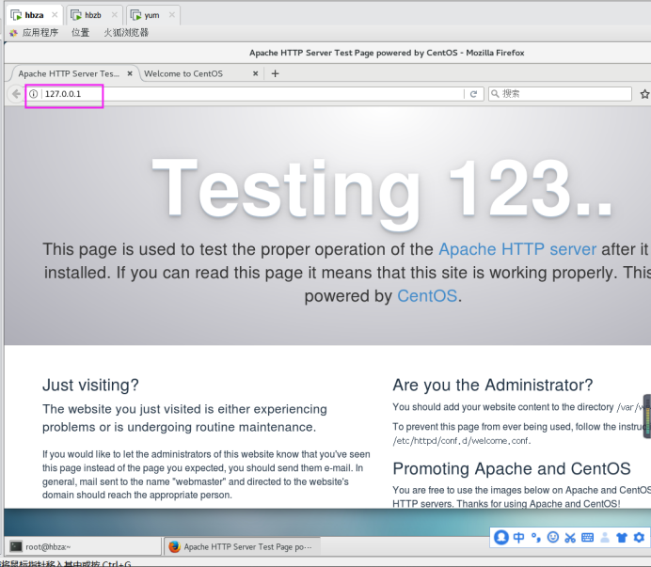The height and width of the screenshot is (567, 651).
Task: Click the search magnifier icon
Action: [495, 94]
